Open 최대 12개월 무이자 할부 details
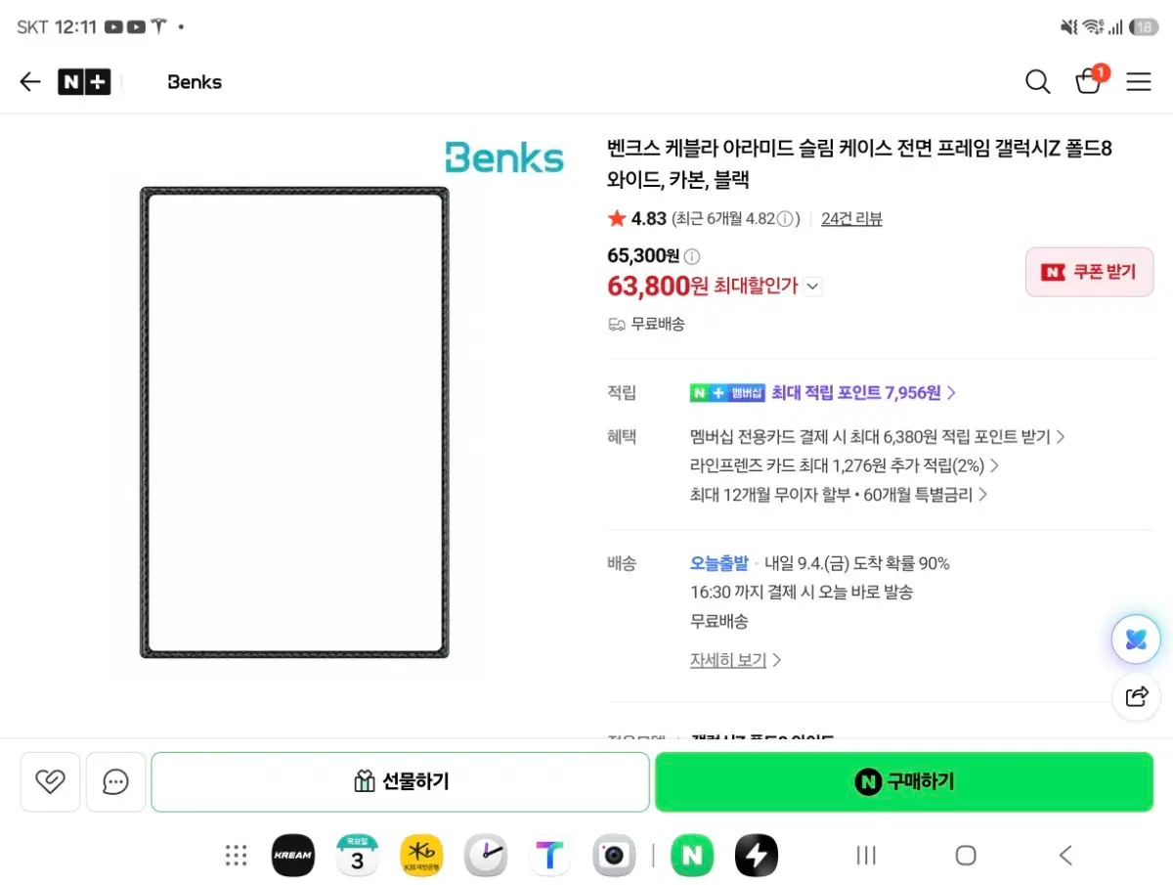Screen dimensions: 1173x885 click(x=838, y=495)
